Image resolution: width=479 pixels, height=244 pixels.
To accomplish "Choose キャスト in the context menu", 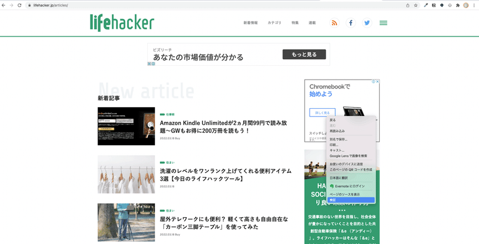I will (351, 150).
